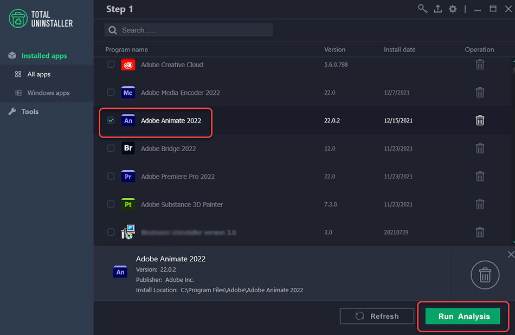The width and height of the screenshot is (515, 335).
Task: Click the Tools wrench icon in sidebar
Action: coord(12,111)
